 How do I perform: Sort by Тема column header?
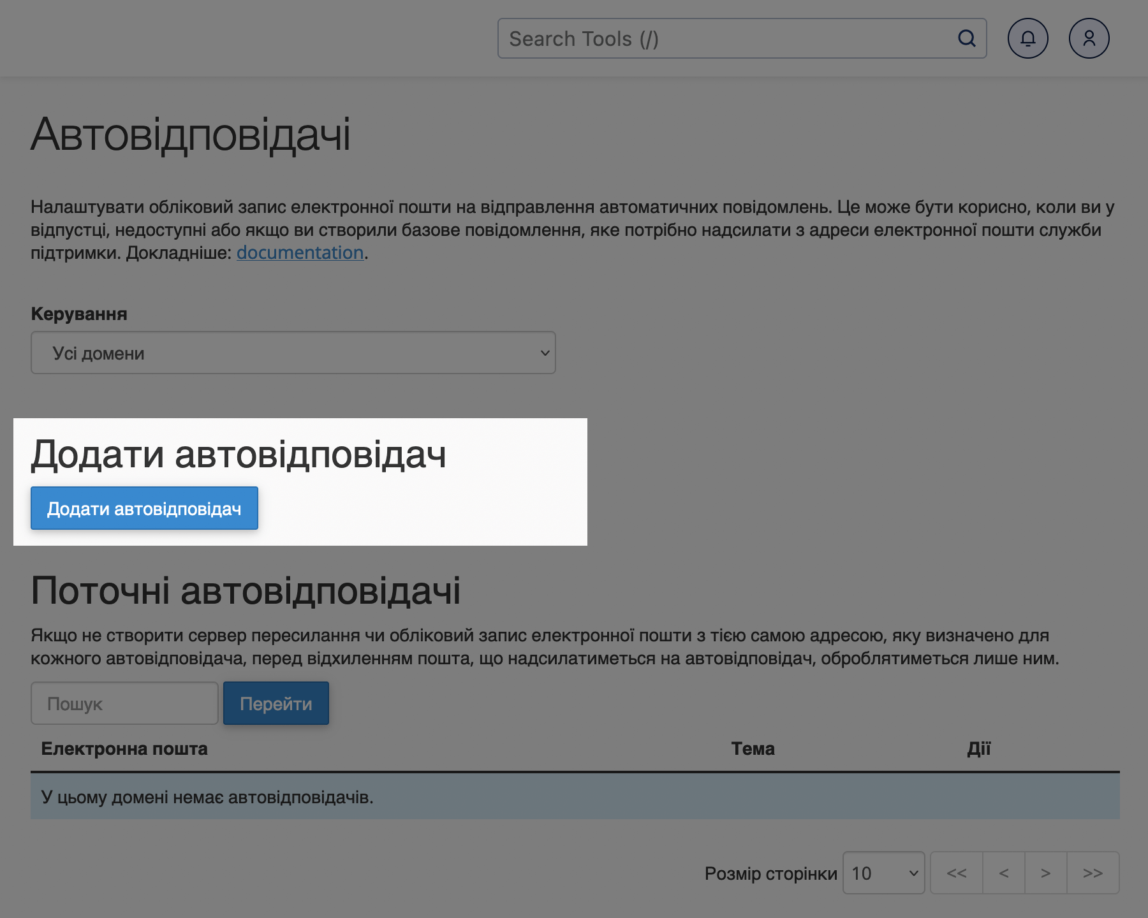[x=753, y=748]
